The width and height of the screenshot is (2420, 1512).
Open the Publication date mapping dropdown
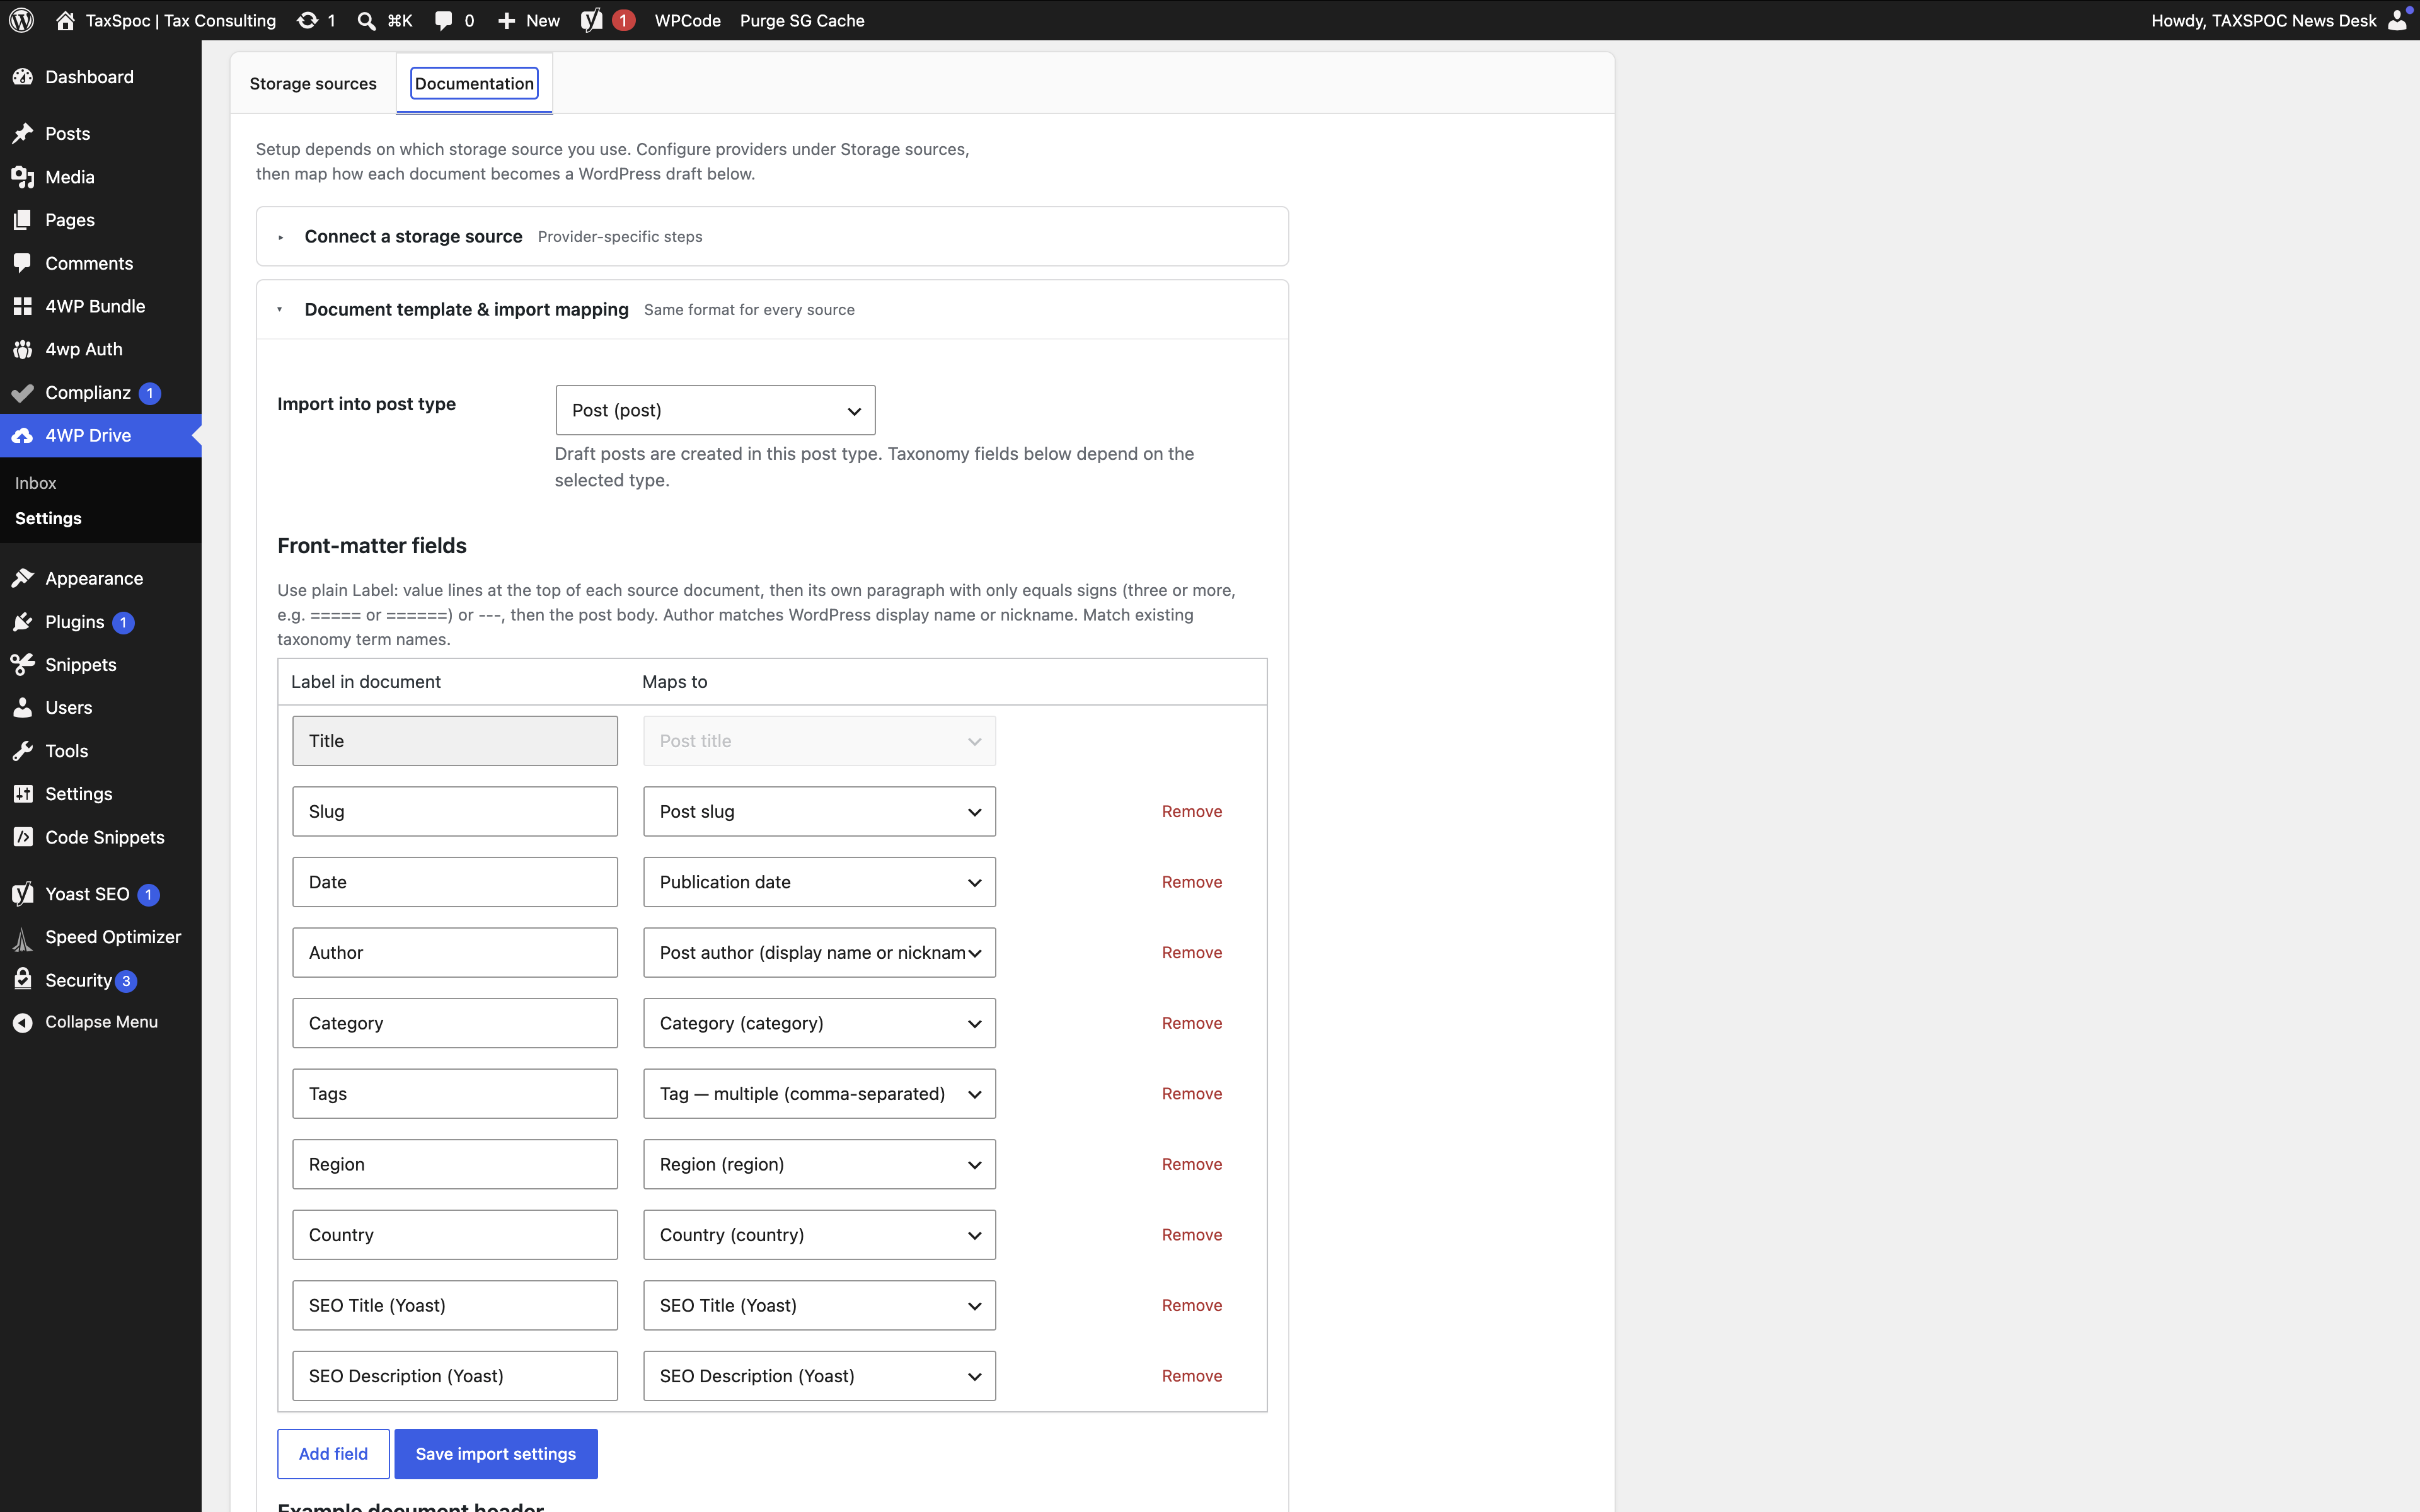click(819, 882)
